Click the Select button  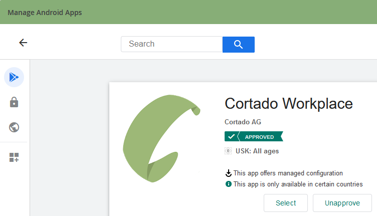(286, 203)
